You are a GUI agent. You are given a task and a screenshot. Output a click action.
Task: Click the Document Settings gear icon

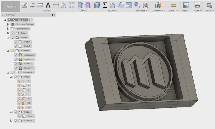[x=13, y=24]
